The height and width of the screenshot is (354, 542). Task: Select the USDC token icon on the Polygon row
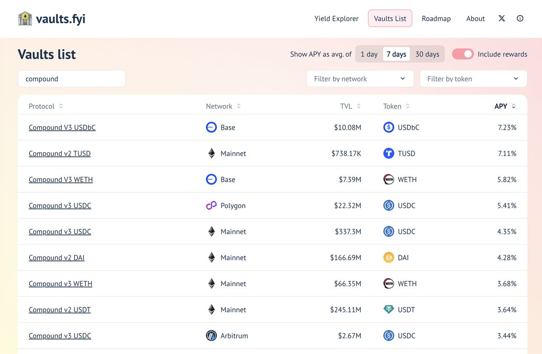click(x=388, y=205)
